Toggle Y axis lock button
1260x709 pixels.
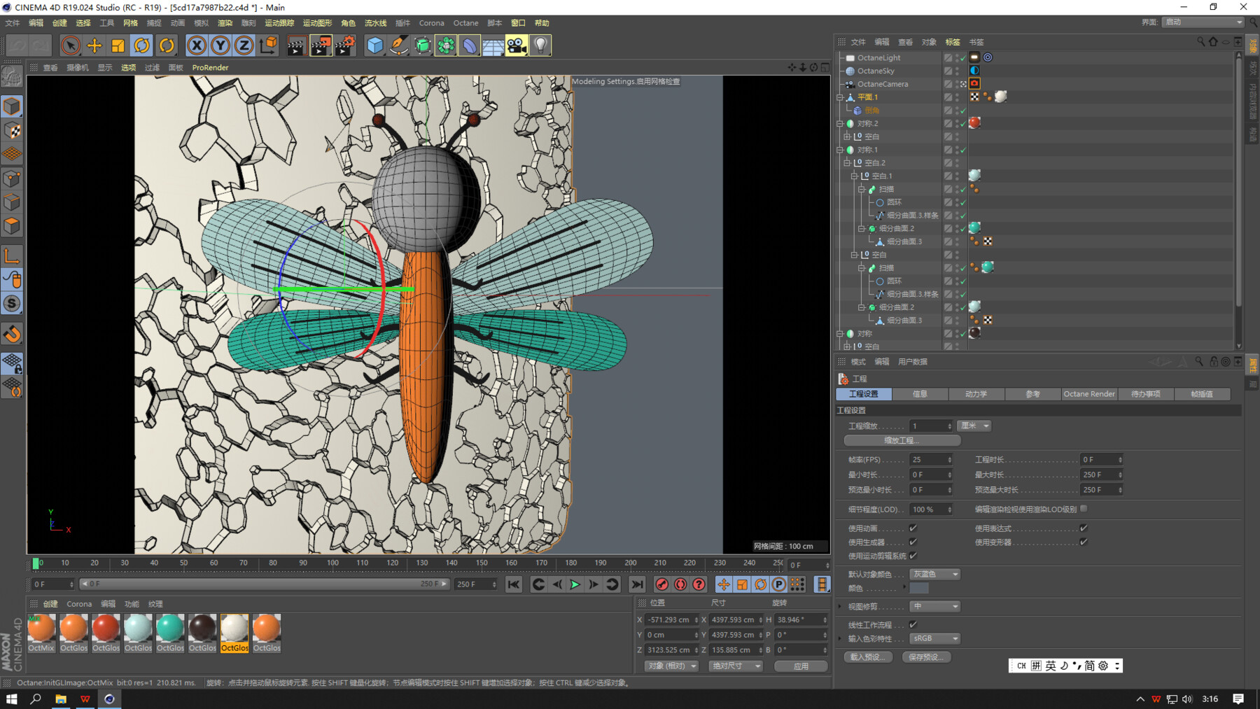[x=220, y=45]
